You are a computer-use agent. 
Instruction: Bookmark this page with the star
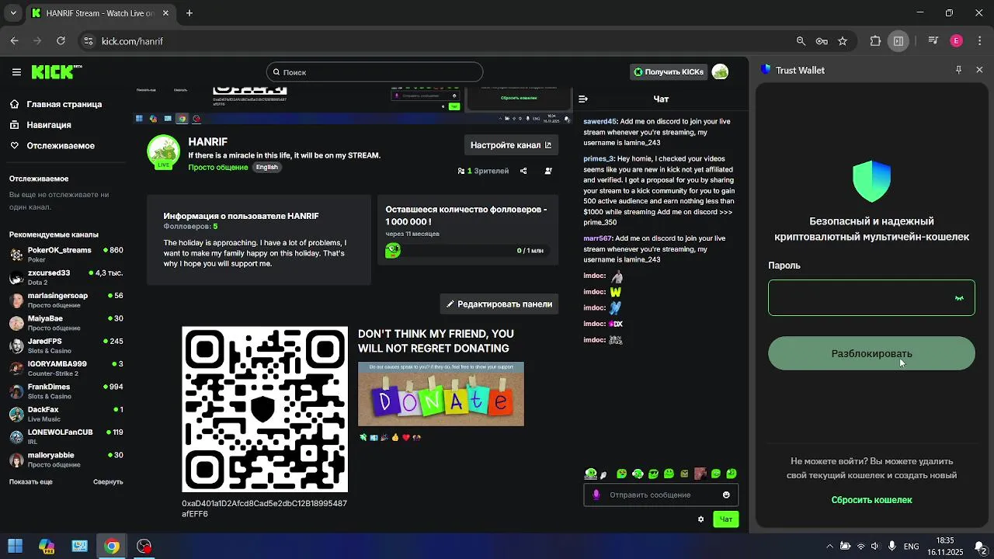click(x=843, y=41)
